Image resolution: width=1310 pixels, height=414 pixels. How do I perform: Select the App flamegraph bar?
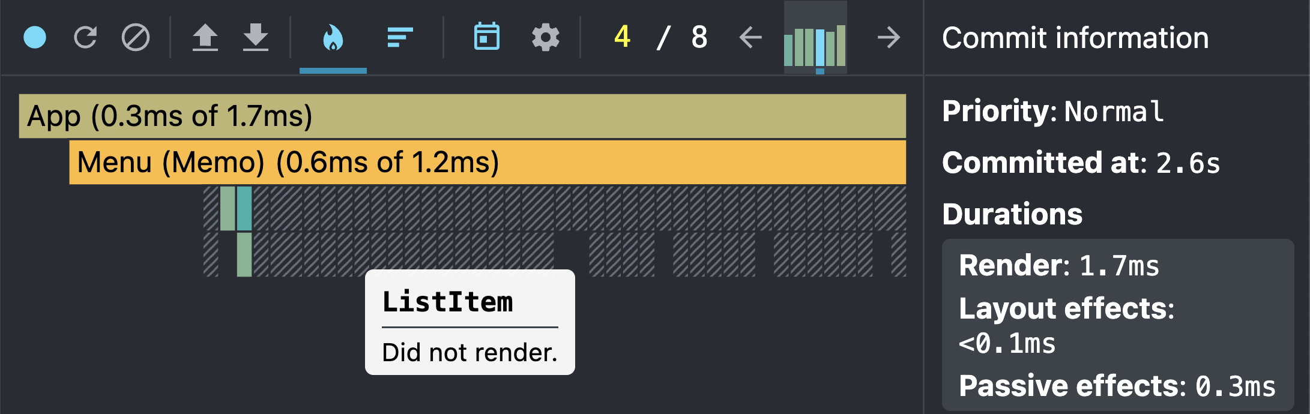(x=462, y=116)
